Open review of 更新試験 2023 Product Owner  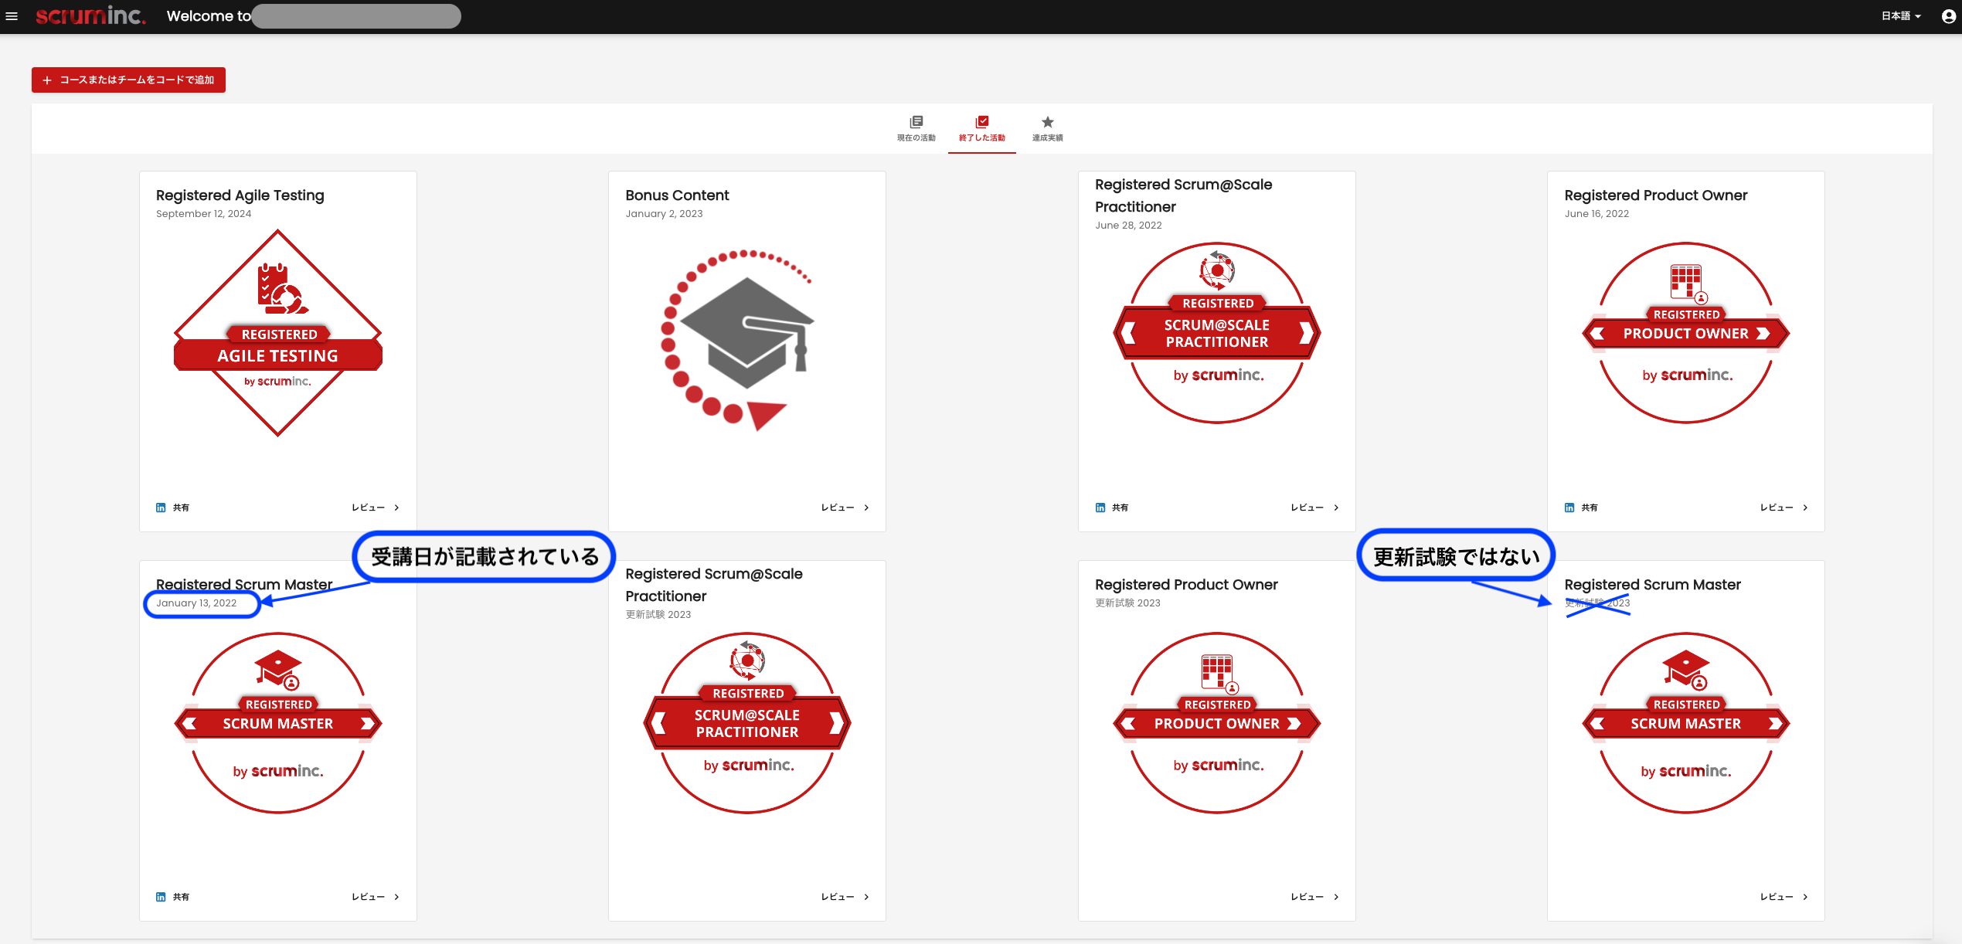point(1314,897)
